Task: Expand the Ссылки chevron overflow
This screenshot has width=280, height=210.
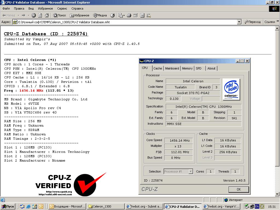Action: point(278,21)
